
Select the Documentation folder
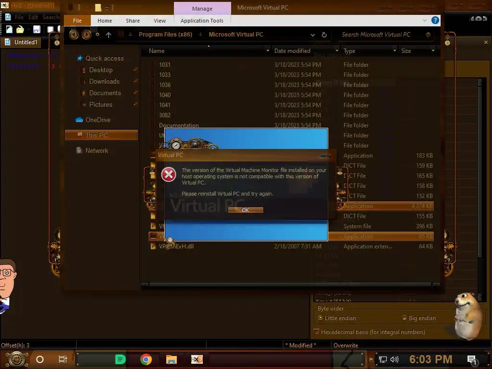click(x=179, y=125)
